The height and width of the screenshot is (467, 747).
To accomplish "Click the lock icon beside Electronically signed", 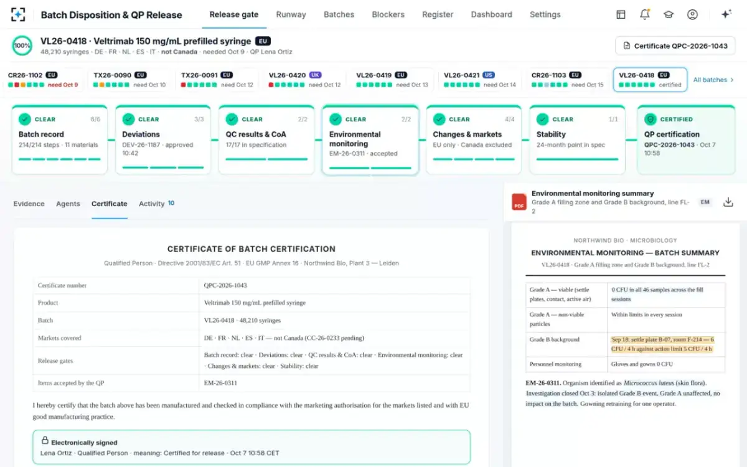I will click(45, 440).
